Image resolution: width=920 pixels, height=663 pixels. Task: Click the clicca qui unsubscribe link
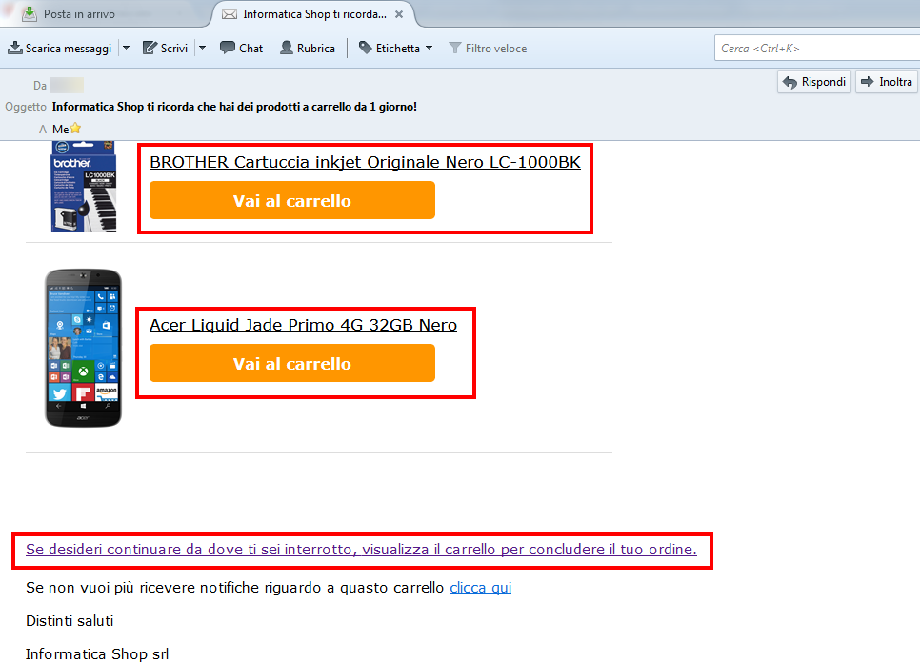(481, 588)
